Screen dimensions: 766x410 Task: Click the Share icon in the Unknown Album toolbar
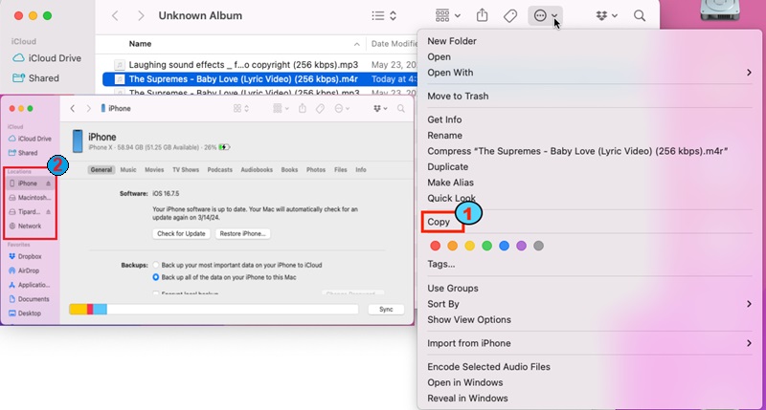[x=483, y=16]
